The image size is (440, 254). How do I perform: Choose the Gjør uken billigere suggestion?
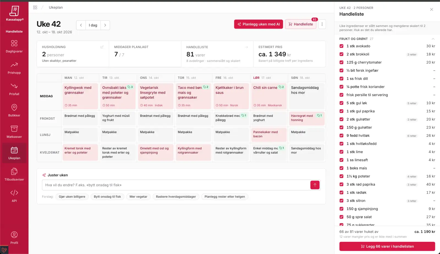click(x=72, y=197)
